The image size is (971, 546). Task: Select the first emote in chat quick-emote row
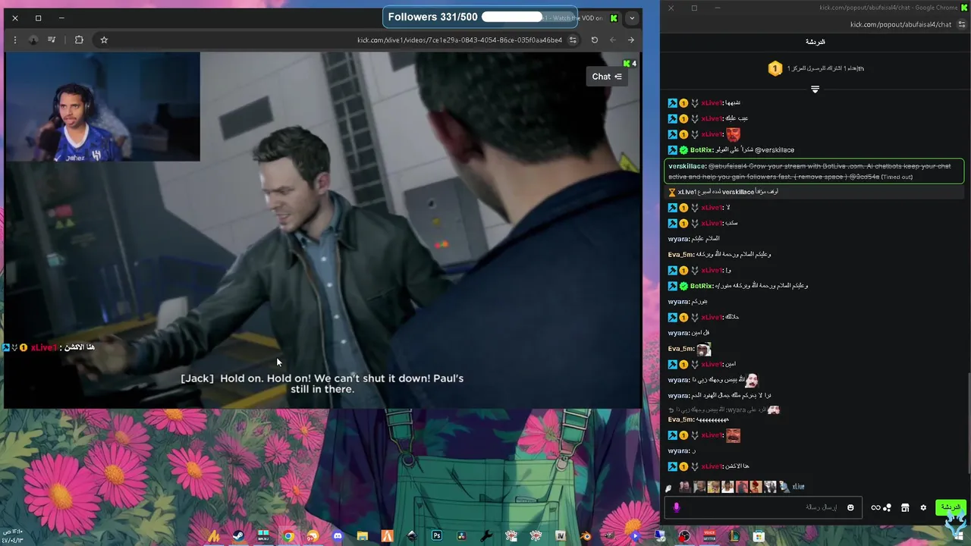point(684,487)
